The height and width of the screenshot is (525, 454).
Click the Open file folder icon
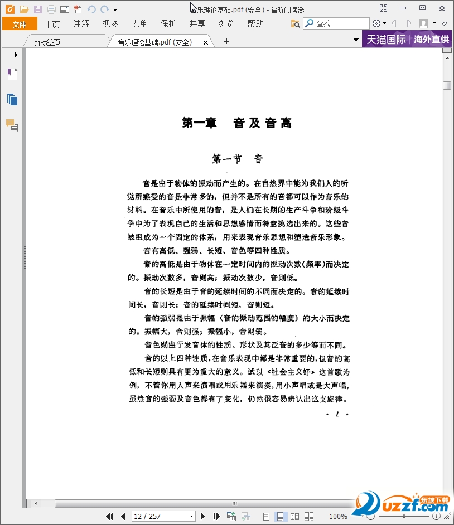point(24,9)
